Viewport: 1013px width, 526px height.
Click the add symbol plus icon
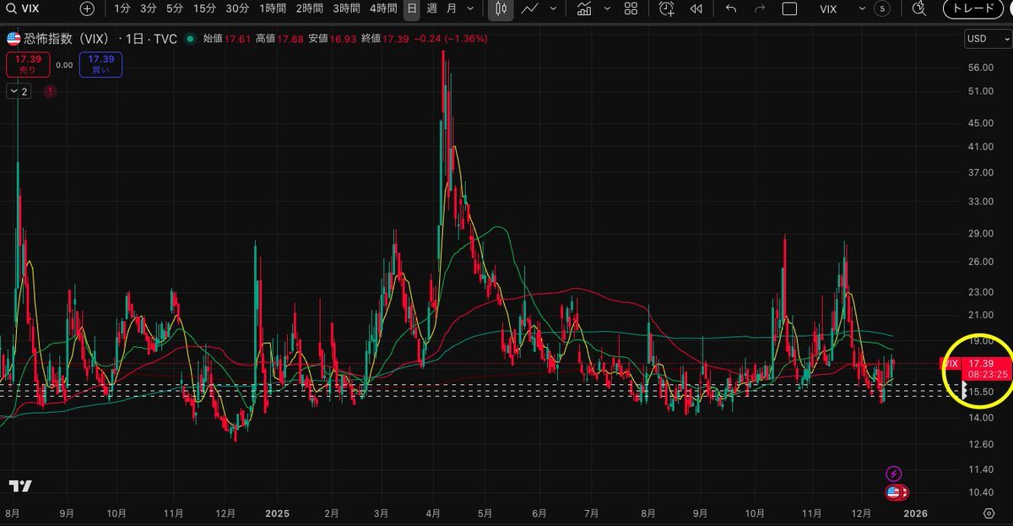pos(87,8)
